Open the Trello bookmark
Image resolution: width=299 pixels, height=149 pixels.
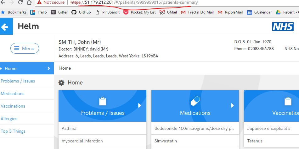point(38,12)
